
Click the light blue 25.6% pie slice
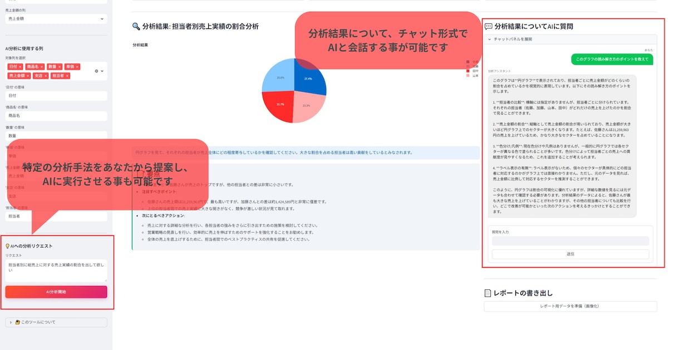(279, 77)
